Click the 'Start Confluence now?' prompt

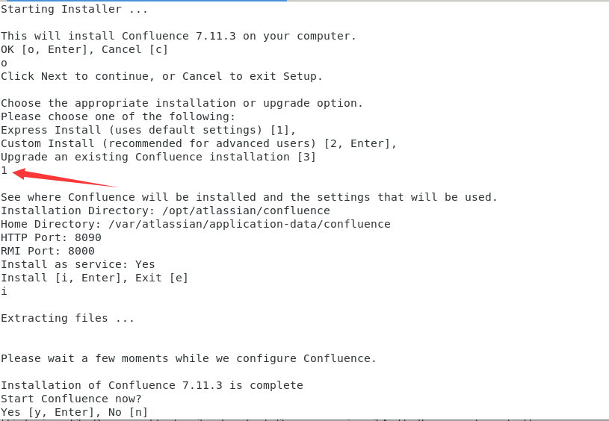click(71, 399)
